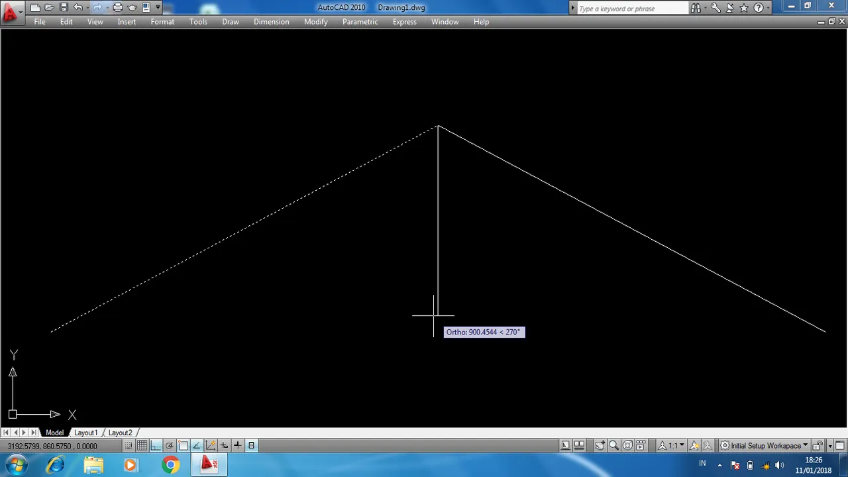Click the Plot printer icon
Screen dimensions: 848x477
tap(117, 7)
